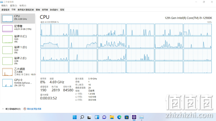Viewport: 216px width, 121px height.
Task: Collapse view with 較少詳細資料 button
Action: (x=12, y=109)
